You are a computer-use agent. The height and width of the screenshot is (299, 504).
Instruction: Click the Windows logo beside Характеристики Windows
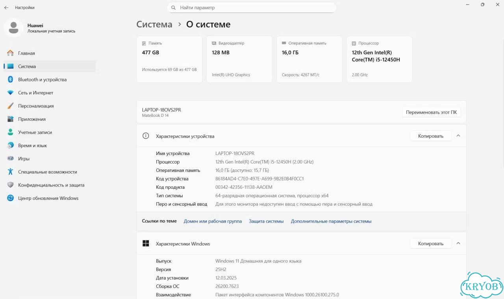[x=146, y=244]
